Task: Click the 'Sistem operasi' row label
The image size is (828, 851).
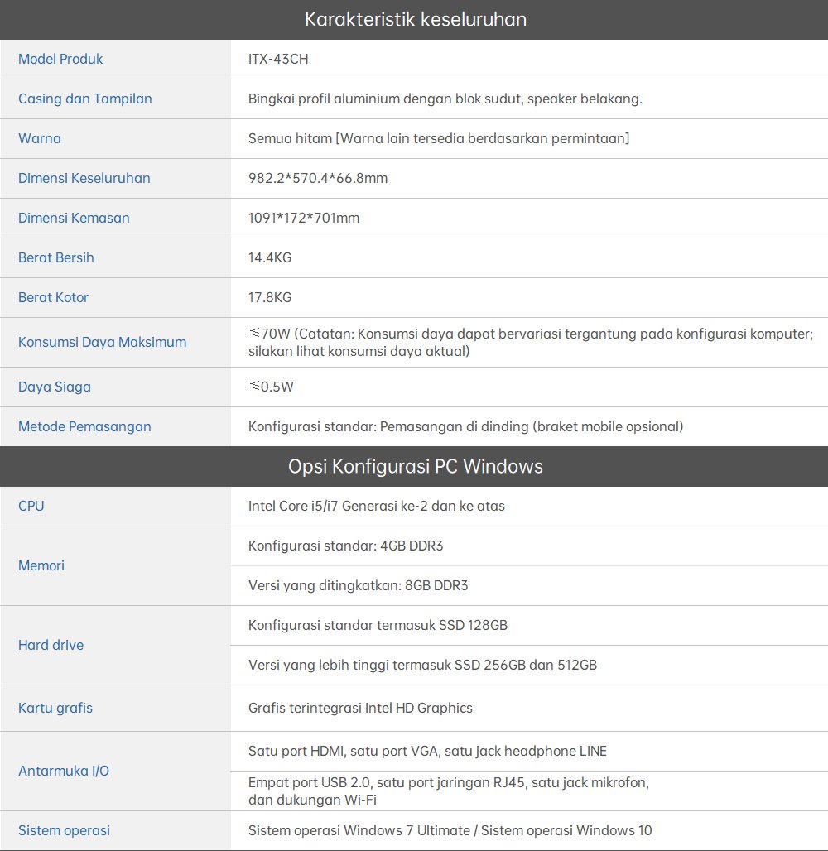Action: tap(64, 830)
